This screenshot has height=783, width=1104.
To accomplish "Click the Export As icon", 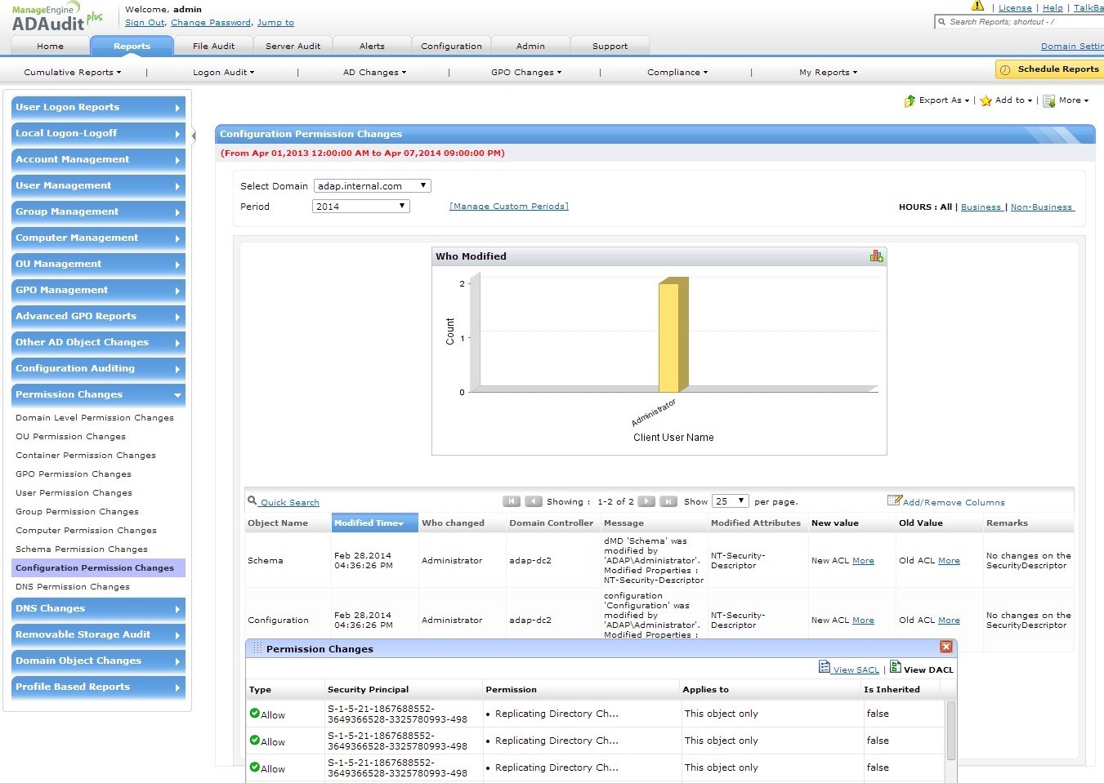I will [x=910, y=101].
